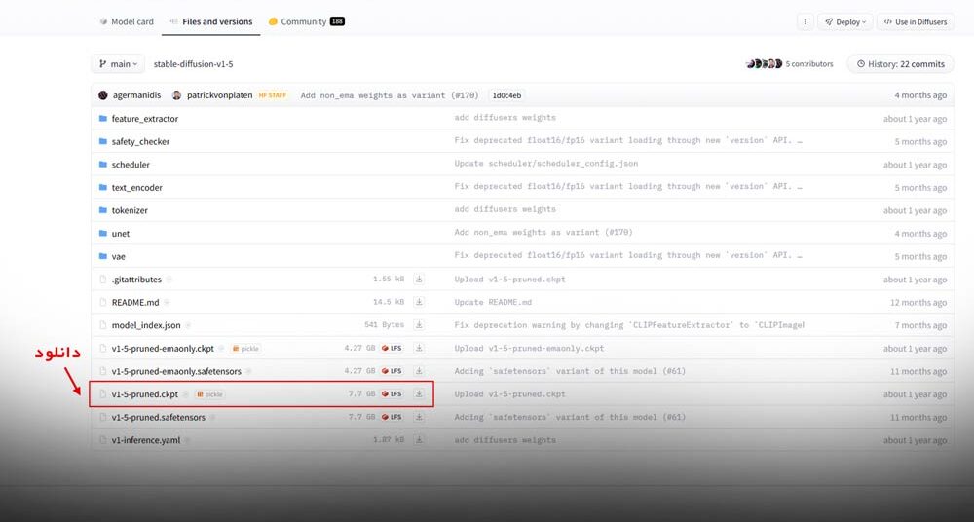Click the vae folder icon

103,256
